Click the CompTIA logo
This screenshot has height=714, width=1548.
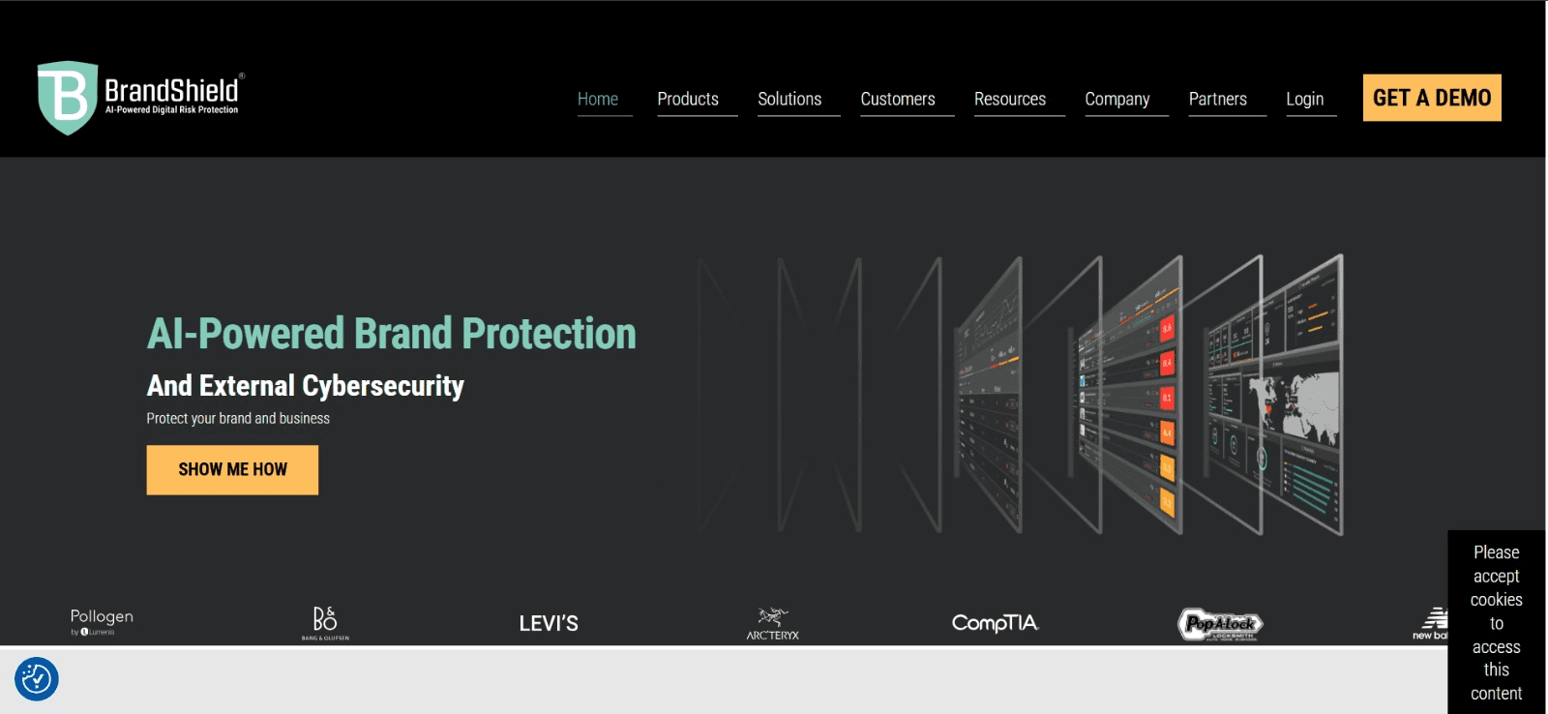(x=996, y=623)
